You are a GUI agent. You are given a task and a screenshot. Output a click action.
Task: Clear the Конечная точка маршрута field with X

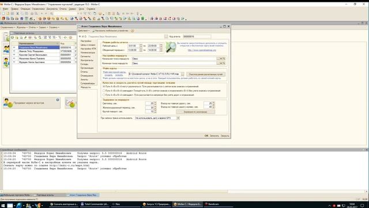point(221,63)
